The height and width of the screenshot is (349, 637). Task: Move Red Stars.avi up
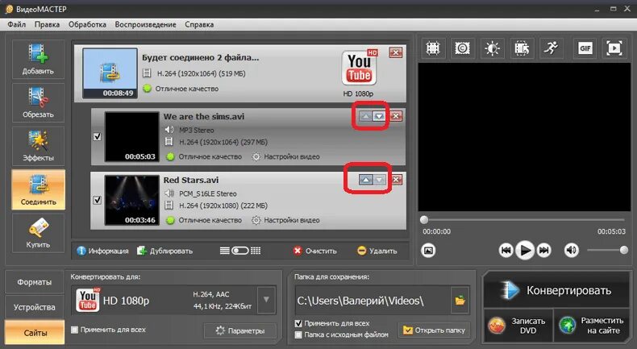(x=365, y=180)
